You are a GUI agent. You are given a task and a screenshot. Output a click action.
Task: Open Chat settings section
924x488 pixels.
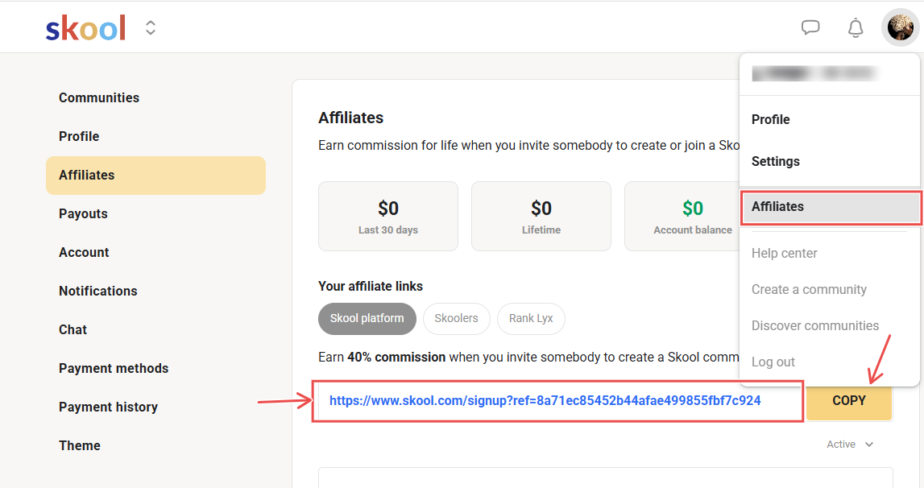coord(73,329)
